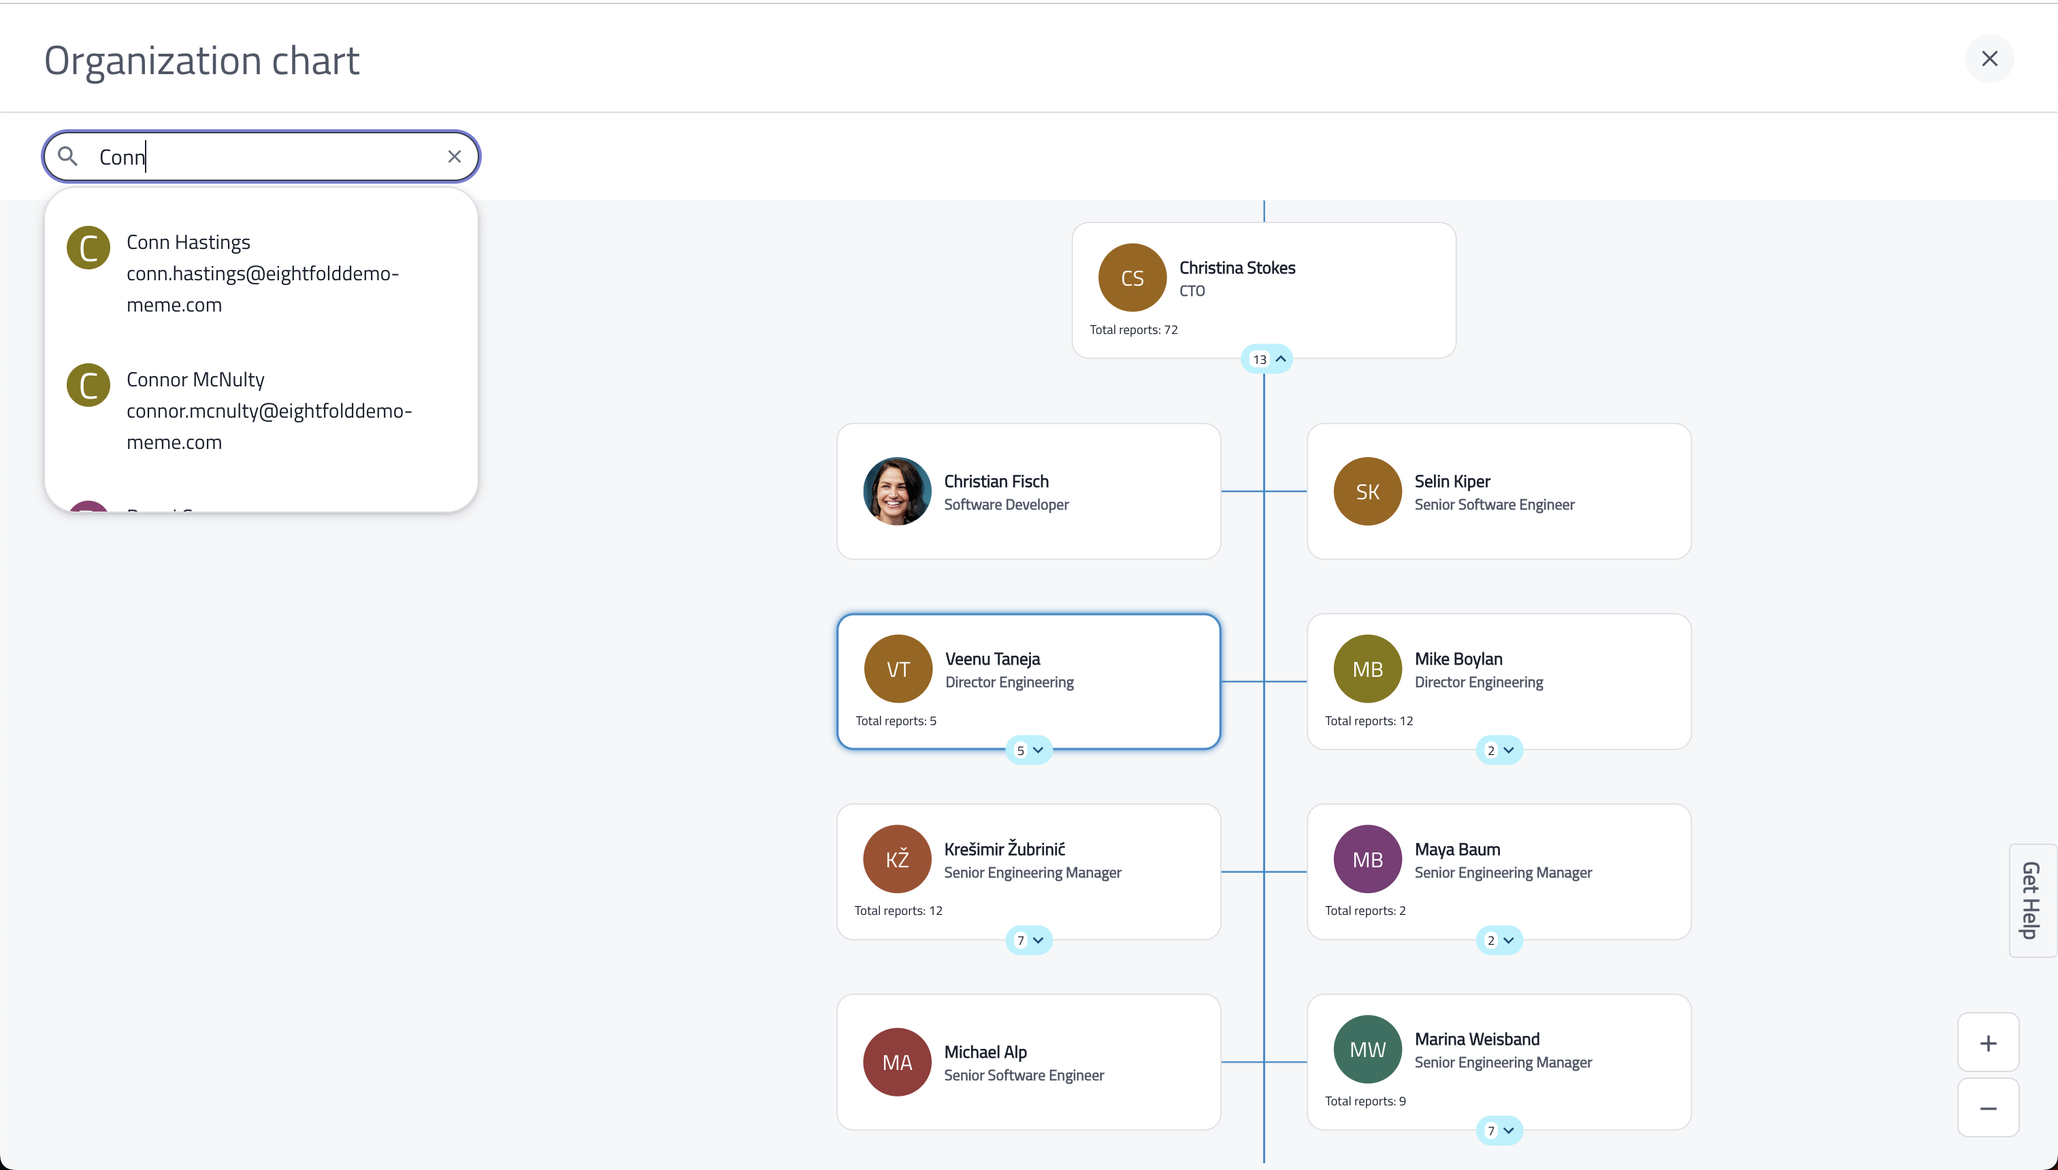The height and width of the screenshot is (1170, 2058).
Task: Select Conn Hastings from search results
Action: click(x=261, y=273)
